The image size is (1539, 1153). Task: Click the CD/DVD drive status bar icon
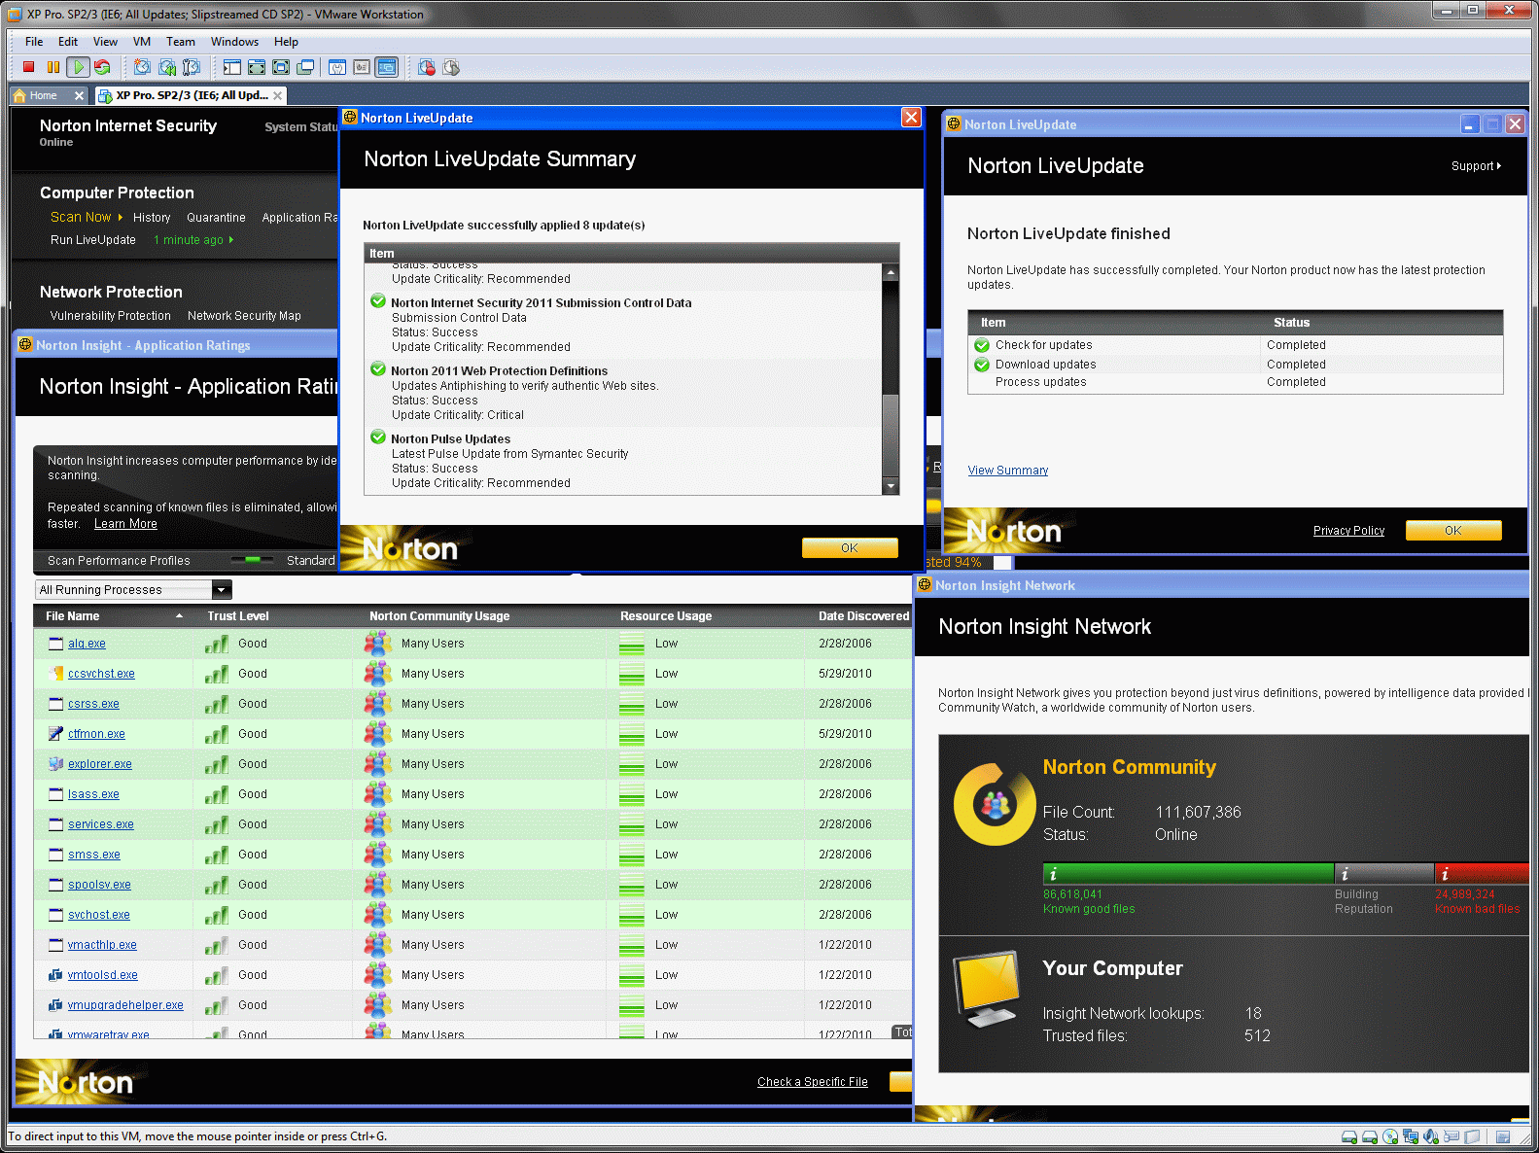tap(1390, 1136)
